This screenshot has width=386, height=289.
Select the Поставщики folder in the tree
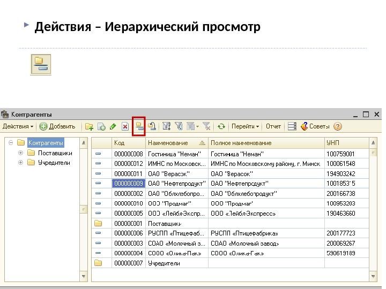[x=55, y=153]
